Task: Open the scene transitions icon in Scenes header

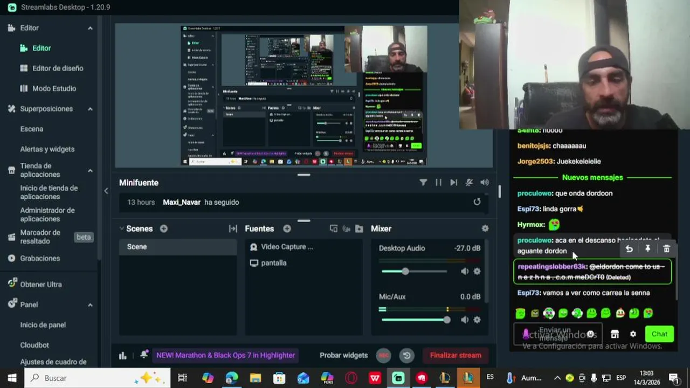Action: [233, 228]
